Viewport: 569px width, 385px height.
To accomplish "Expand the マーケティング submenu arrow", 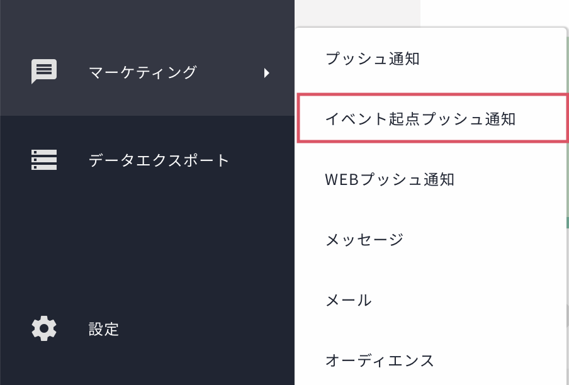I will click(267, 72).
